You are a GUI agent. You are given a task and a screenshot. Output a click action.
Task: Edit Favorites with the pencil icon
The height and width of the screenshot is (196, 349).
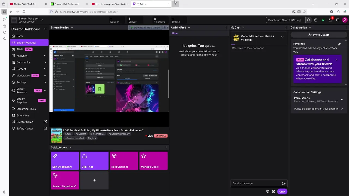coord(339,44)
